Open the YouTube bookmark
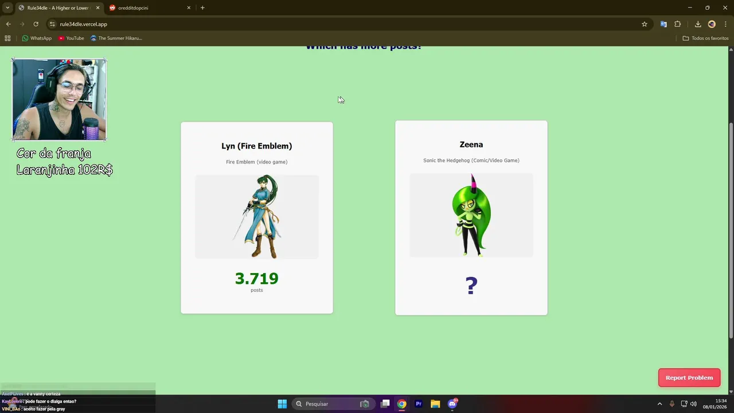Screen dimensions: 734x413 click(x=71, y=38)
